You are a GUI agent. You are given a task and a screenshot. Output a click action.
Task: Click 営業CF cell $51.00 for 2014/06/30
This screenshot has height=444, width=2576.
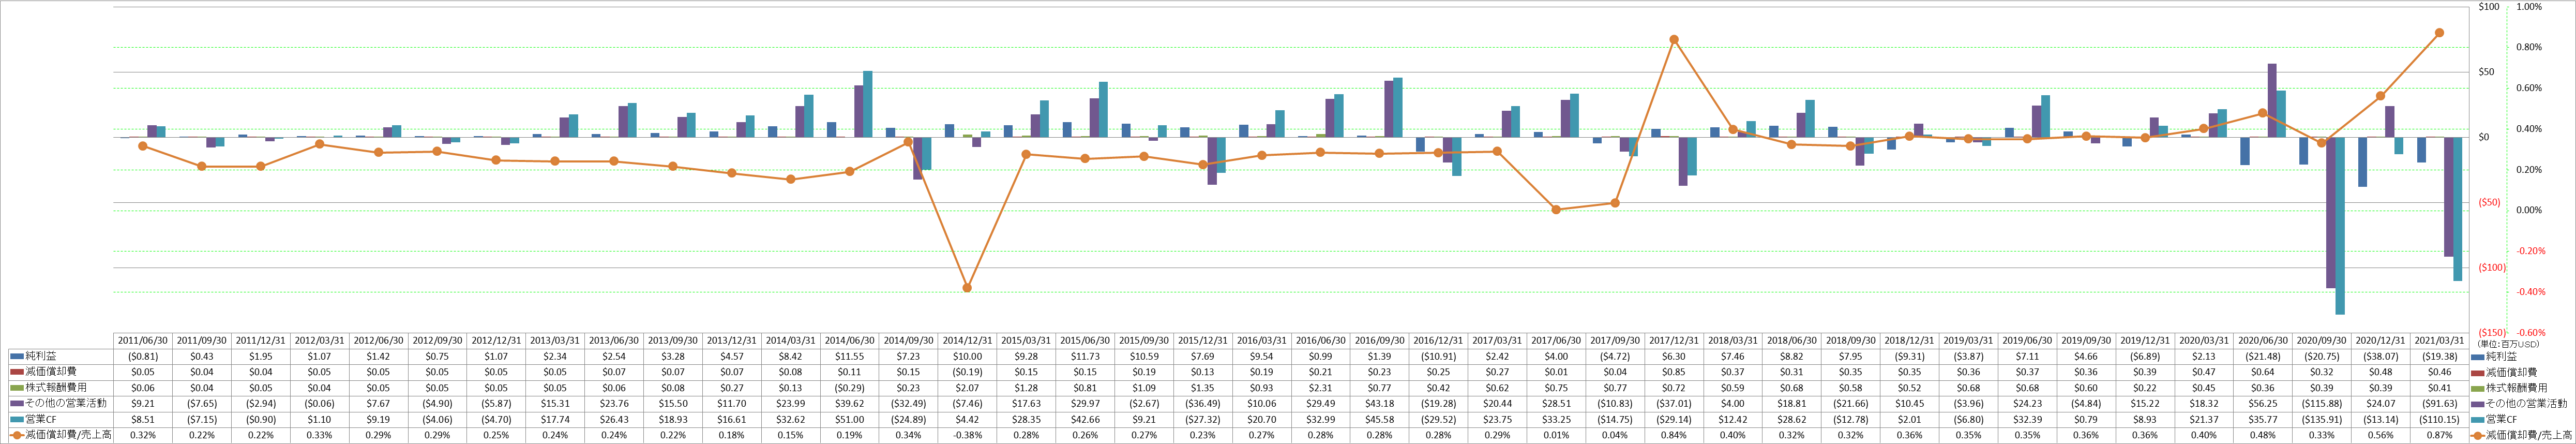coord(849,420)
